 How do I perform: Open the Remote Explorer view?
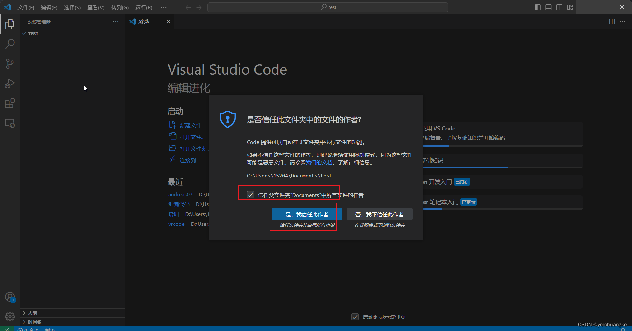click(x=10, y=123)
